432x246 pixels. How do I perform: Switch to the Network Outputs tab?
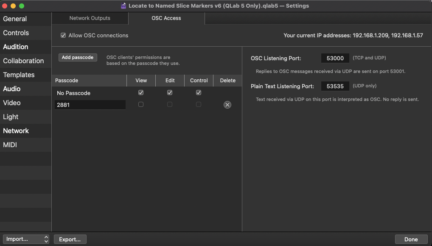tap(90, 18)
